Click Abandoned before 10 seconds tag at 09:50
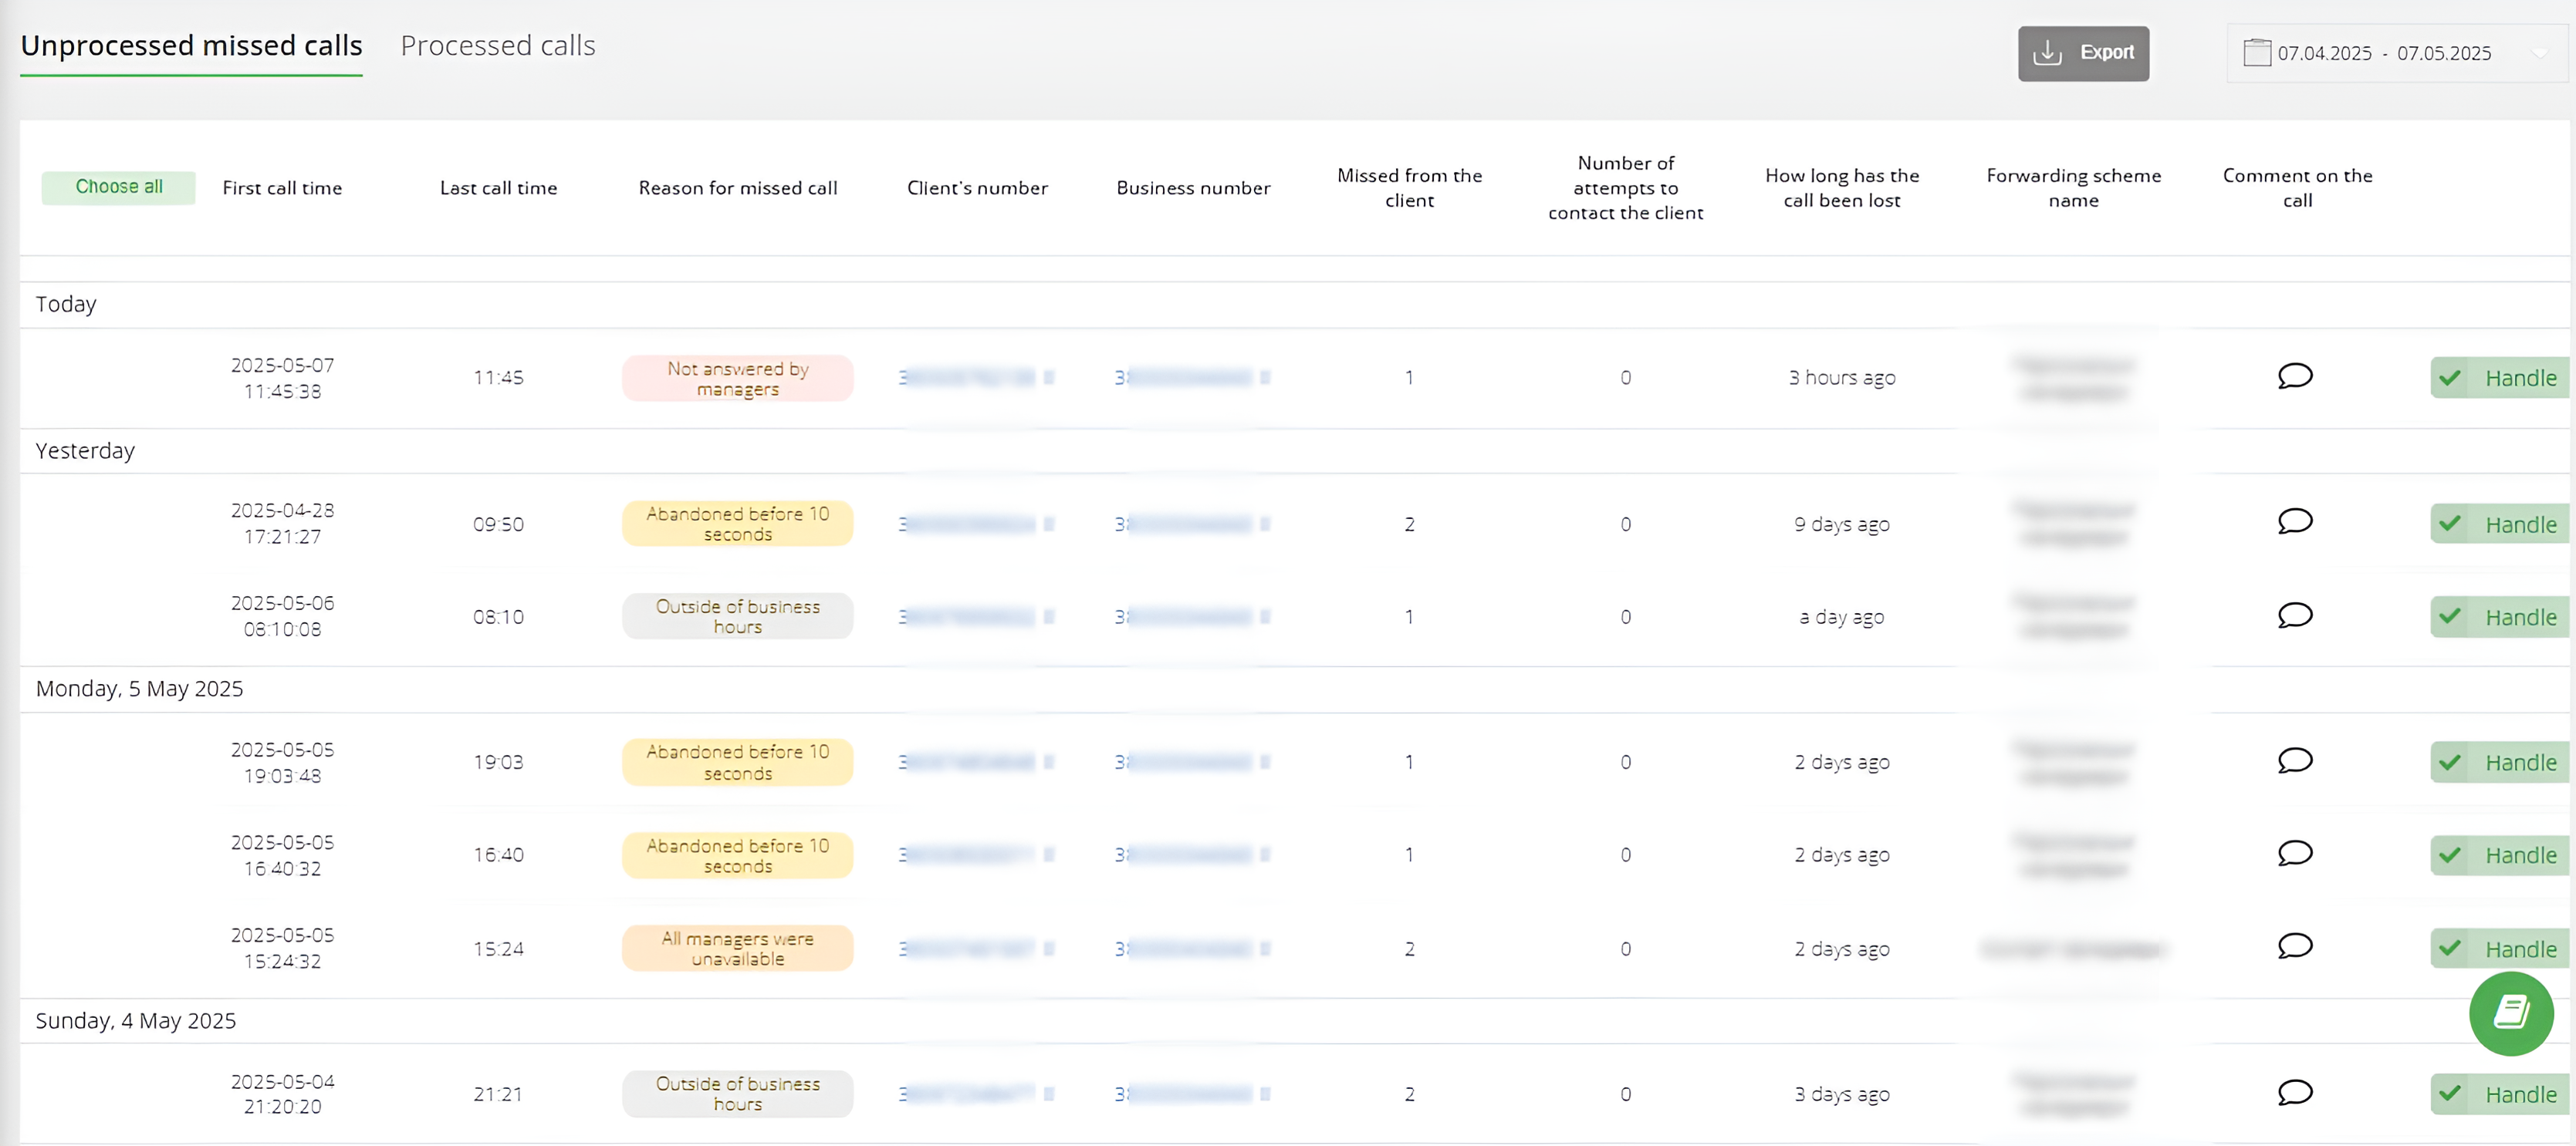Screen dimensions: 2576x1146 (x=738, y=524)
